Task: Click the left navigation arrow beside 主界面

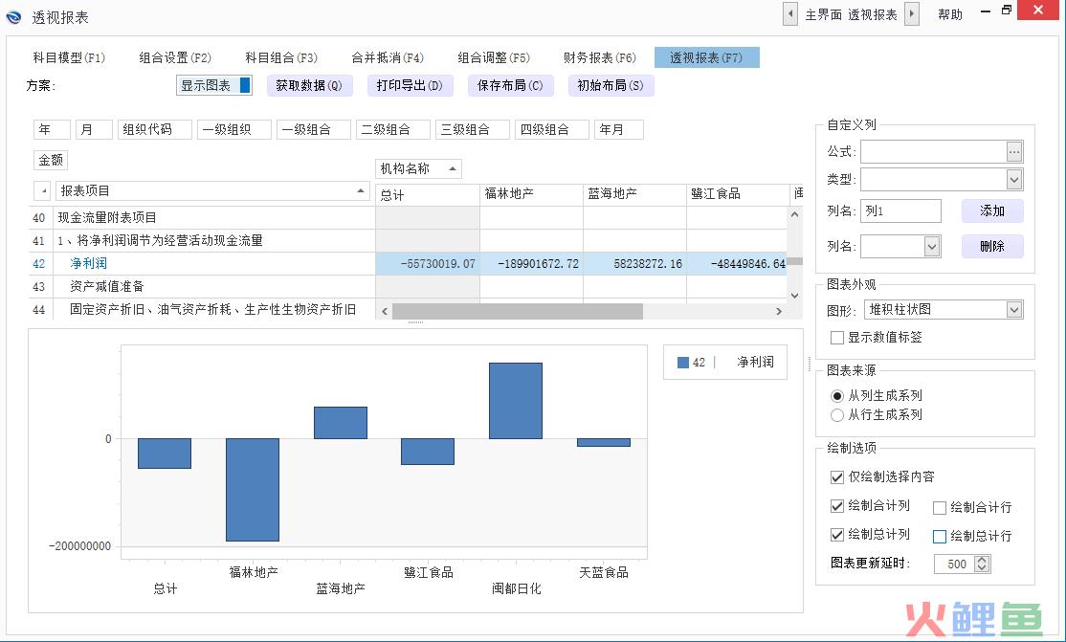Action: coord(790,14)
